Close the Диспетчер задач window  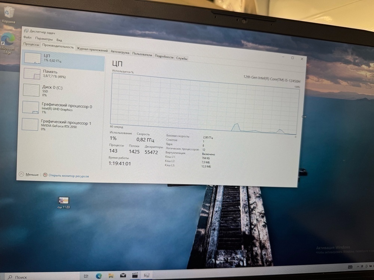[x=302, y=59]
